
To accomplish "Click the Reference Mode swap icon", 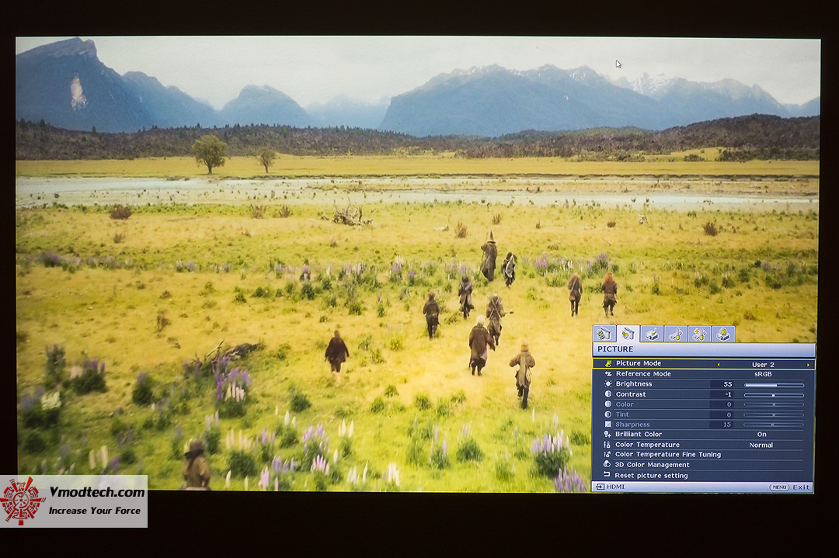I will point(607,373).
